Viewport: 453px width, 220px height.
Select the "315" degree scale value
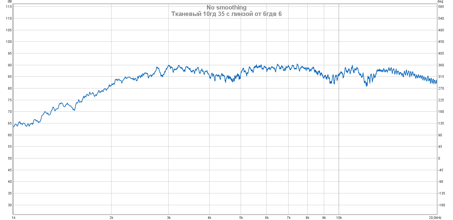(x=441, y=77)
